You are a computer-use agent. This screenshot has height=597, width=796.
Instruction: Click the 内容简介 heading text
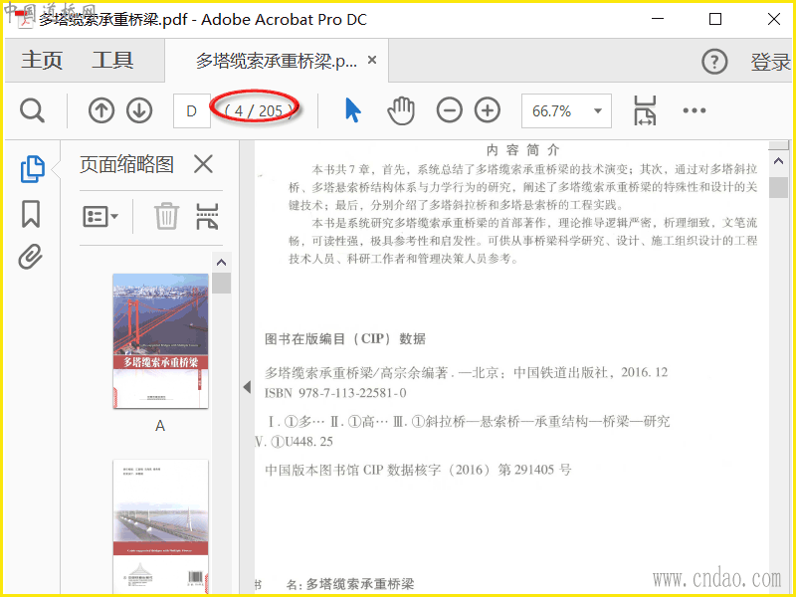(523, 150)
